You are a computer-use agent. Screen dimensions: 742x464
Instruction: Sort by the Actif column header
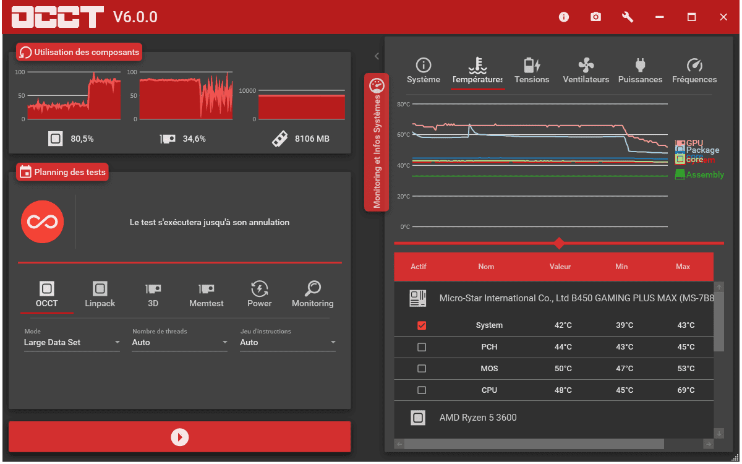pos(419,267)
